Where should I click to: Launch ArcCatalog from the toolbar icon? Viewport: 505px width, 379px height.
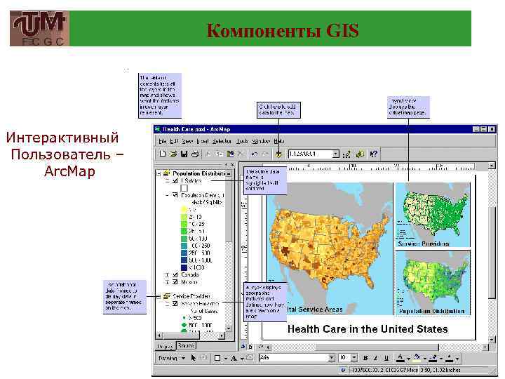pyautogui.click(x=360, y=154)
